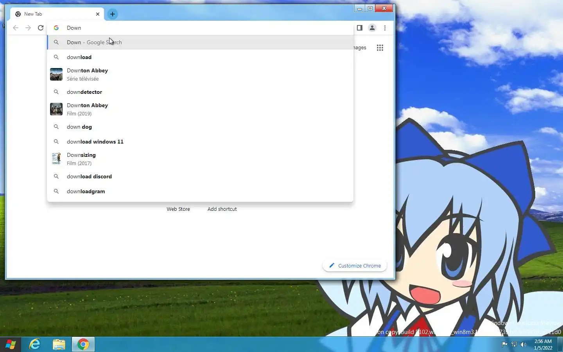Click the address bar containing 'Down'
The width and height of the screenshot is (563, 352).
click(200, 28)
